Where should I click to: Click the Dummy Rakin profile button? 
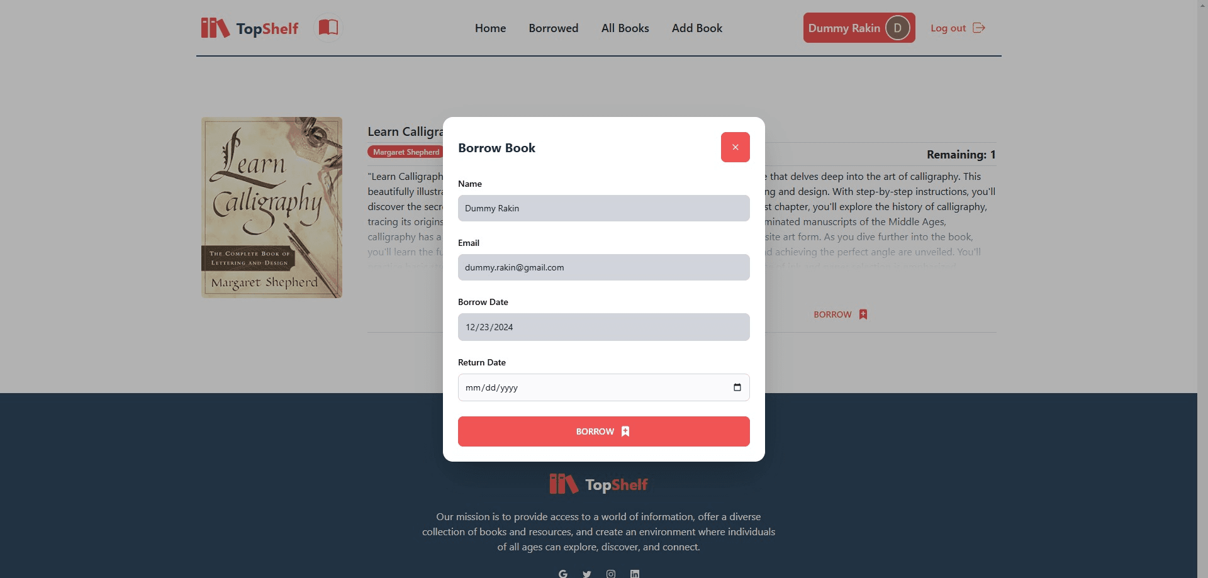pos(859,28)
